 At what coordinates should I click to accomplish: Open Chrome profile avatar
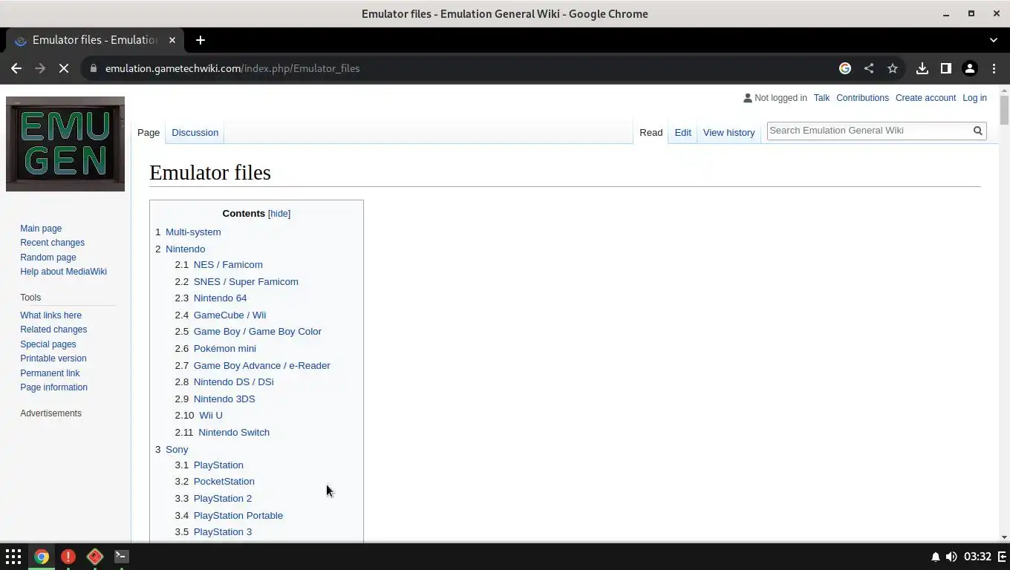click(x=970, y=68)
